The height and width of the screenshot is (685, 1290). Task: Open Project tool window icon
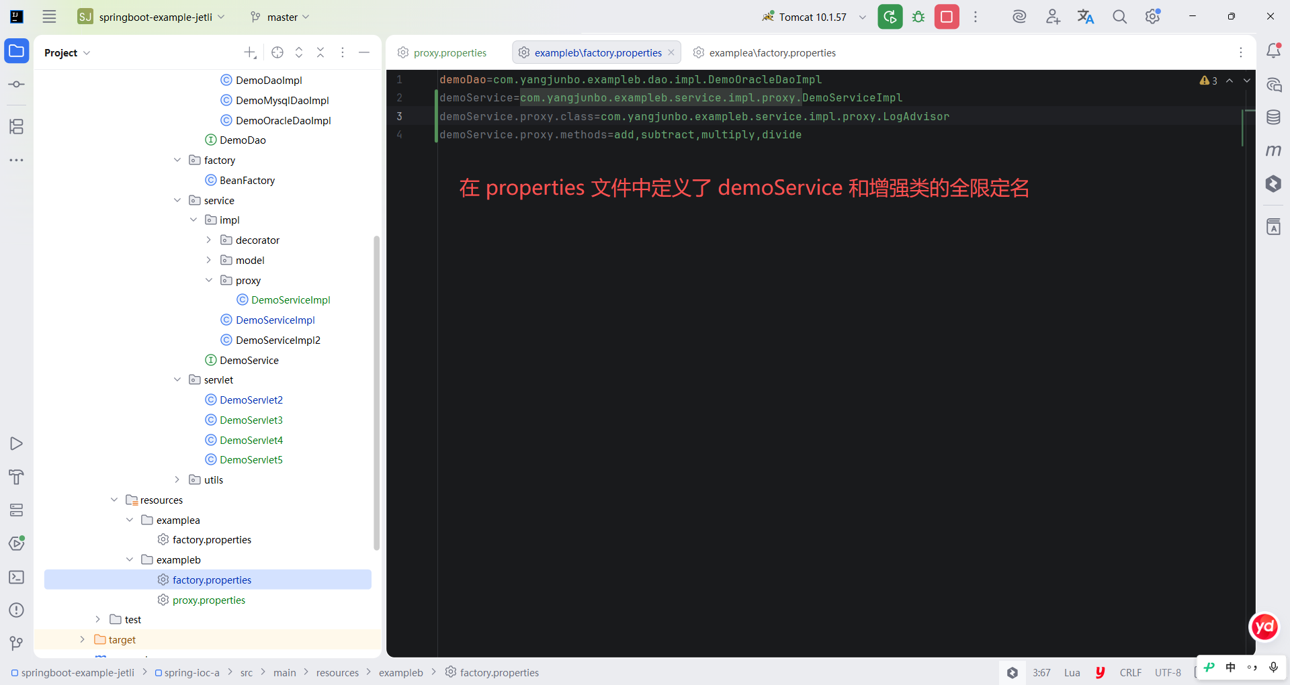17,51
